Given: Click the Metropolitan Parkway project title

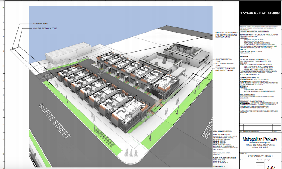Looking at the screenshot, I should pyautogui.click(x=259, y=139).
